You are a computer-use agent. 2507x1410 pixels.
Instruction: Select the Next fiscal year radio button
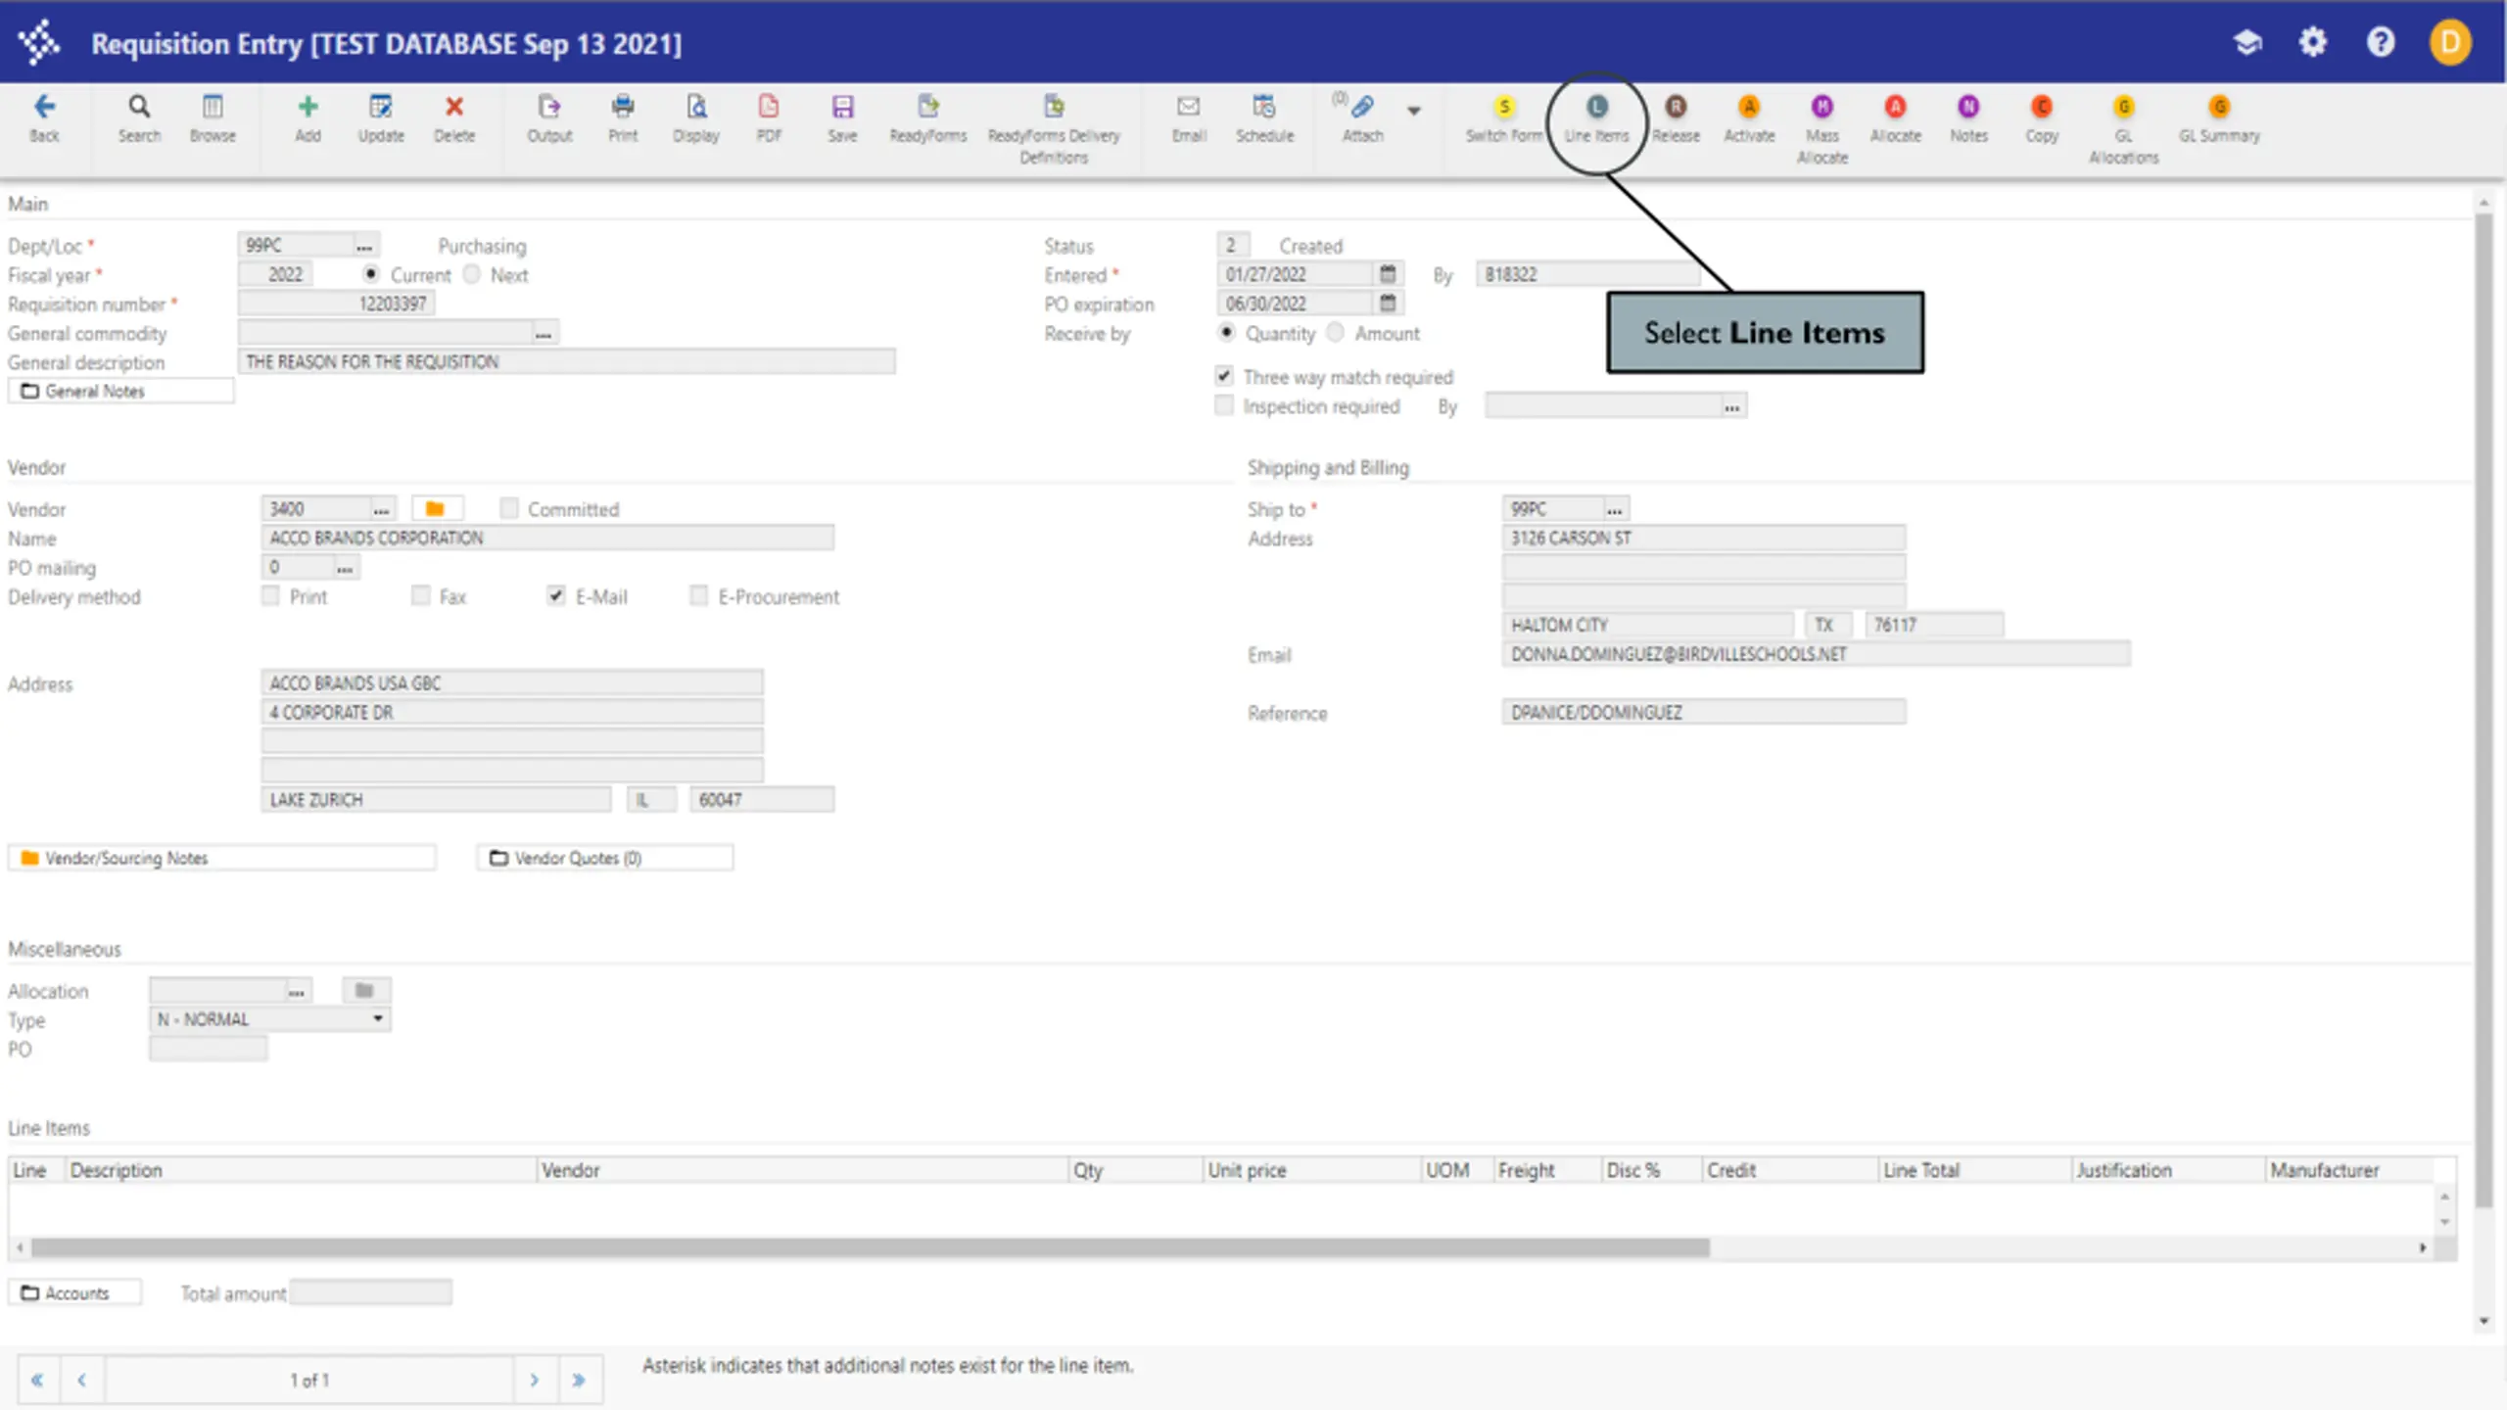[472, 274]
